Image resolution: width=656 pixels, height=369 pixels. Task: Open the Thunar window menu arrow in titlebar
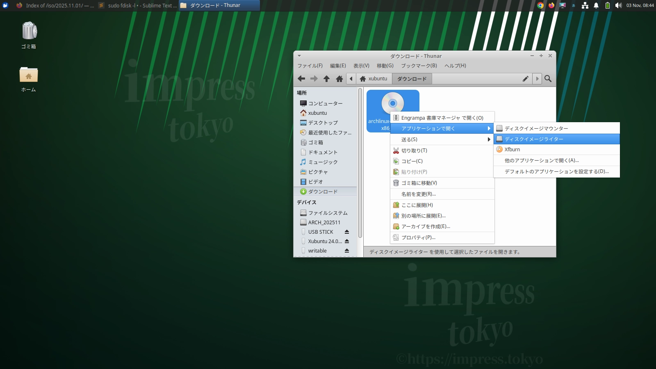tap(299, 56)
